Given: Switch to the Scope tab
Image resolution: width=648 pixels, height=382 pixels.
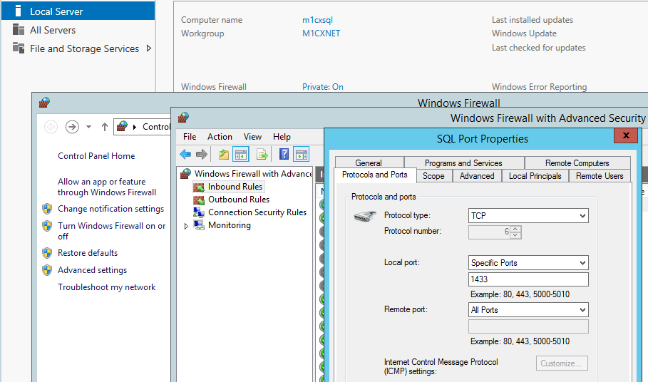Looking at the screenshot, I should pyautogui.click(x=433, y=176).
